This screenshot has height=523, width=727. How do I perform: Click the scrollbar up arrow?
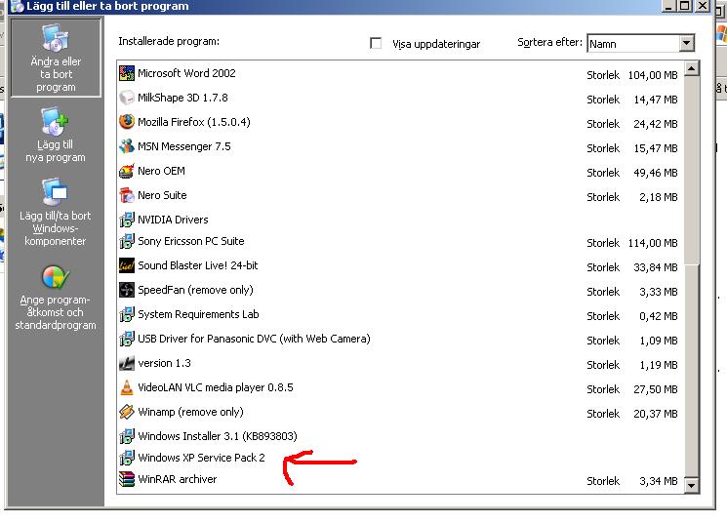coord(691,69)
